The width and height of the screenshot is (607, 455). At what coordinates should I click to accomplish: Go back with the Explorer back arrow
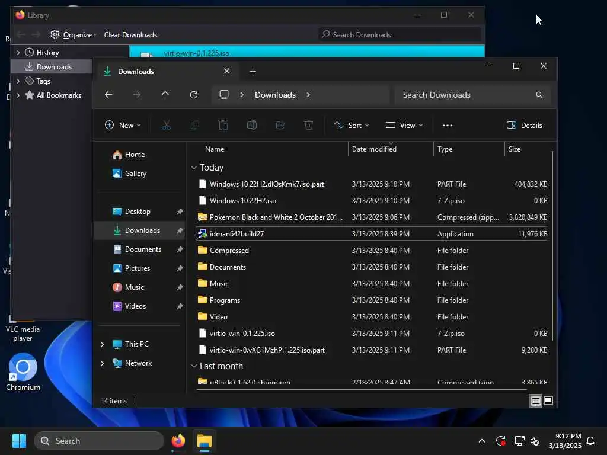108,95
